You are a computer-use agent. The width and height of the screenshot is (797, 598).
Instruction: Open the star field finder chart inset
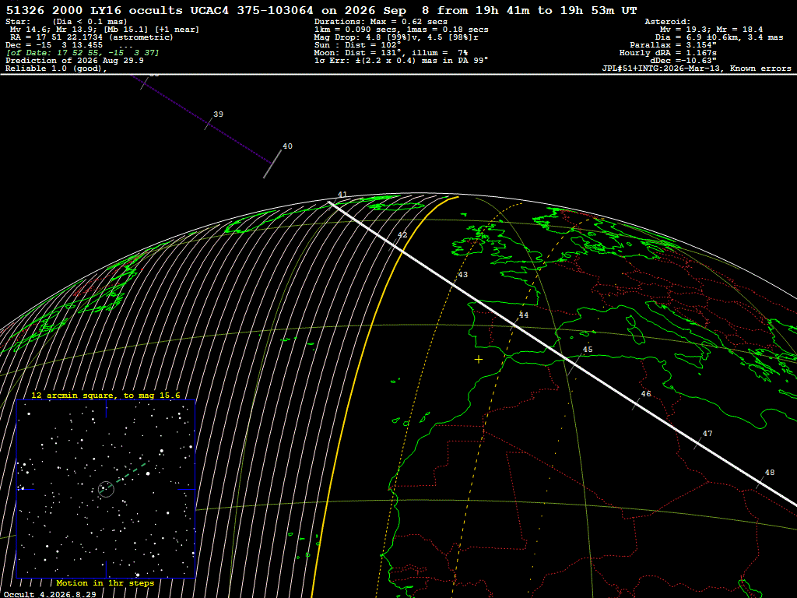point(106,489)
